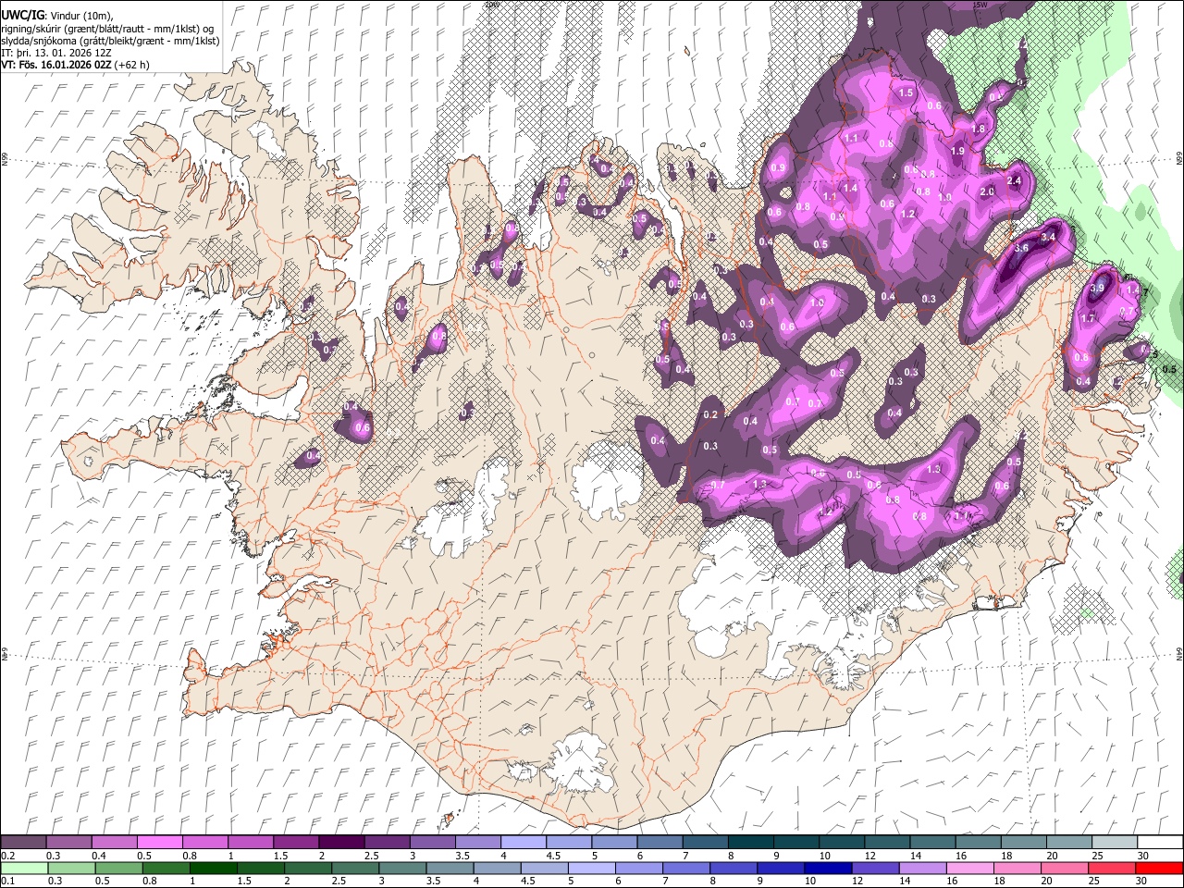Click the 1.9 snowfall value on the map

pyautogui.click(x=957, y=151)
